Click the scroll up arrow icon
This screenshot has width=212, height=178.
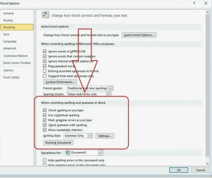(207, 12)
